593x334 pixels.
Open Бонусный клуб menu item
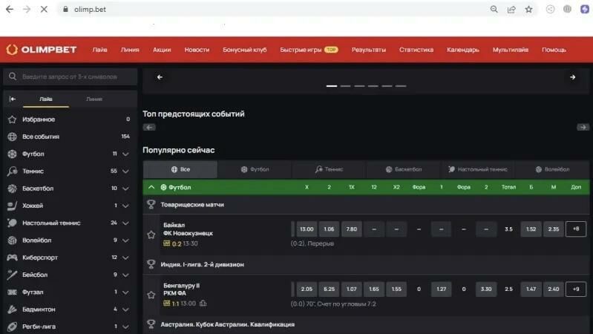pyautogui.click(x=245, y=50)
